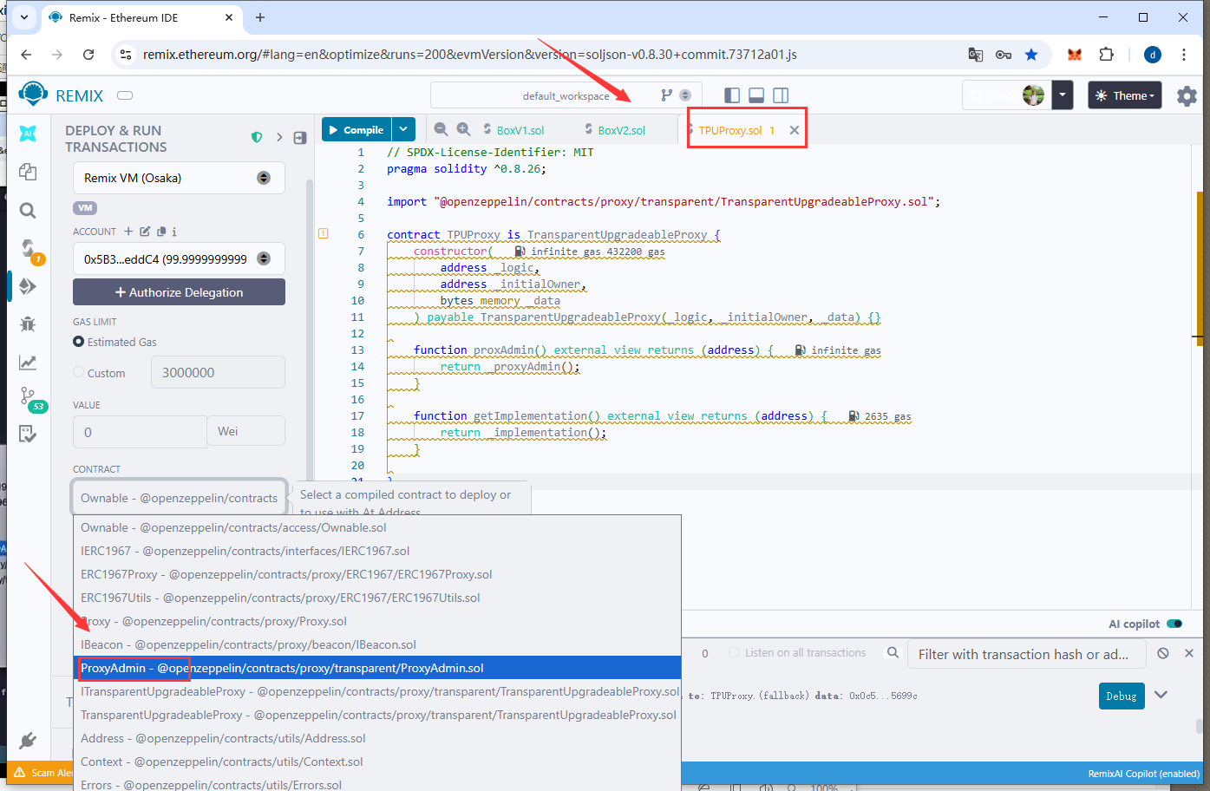Screen dimensions: 1210x791
Task: Close the TPUProxy.sol tab
Action: (x=794, y=130)
